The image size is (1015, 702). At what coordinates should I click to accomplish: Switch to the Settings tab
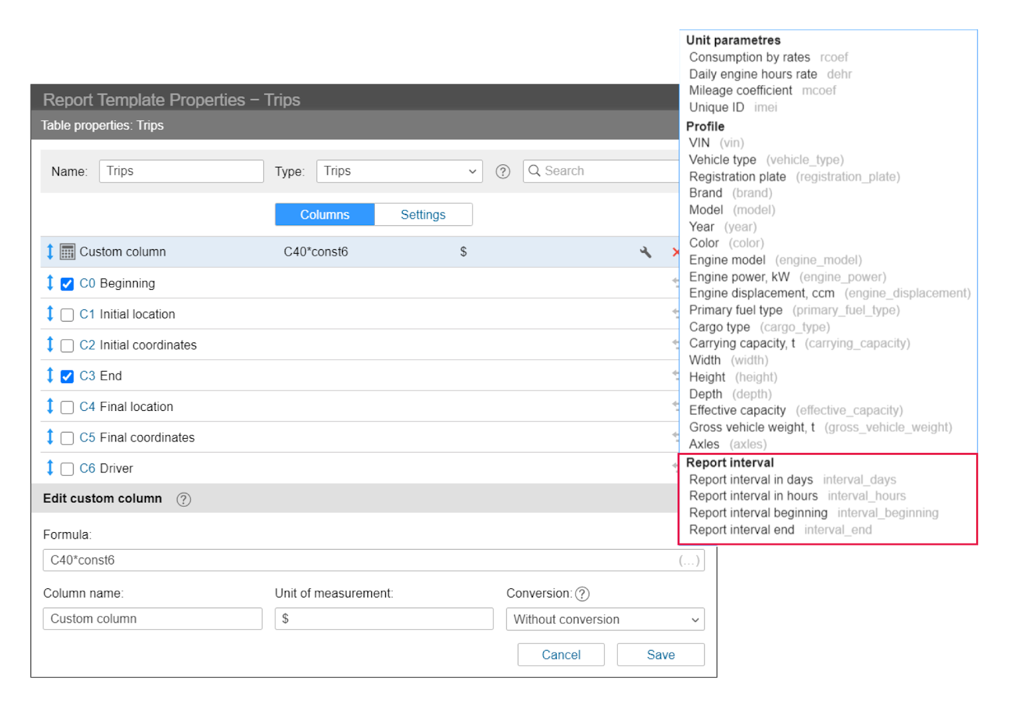point(423,215)
